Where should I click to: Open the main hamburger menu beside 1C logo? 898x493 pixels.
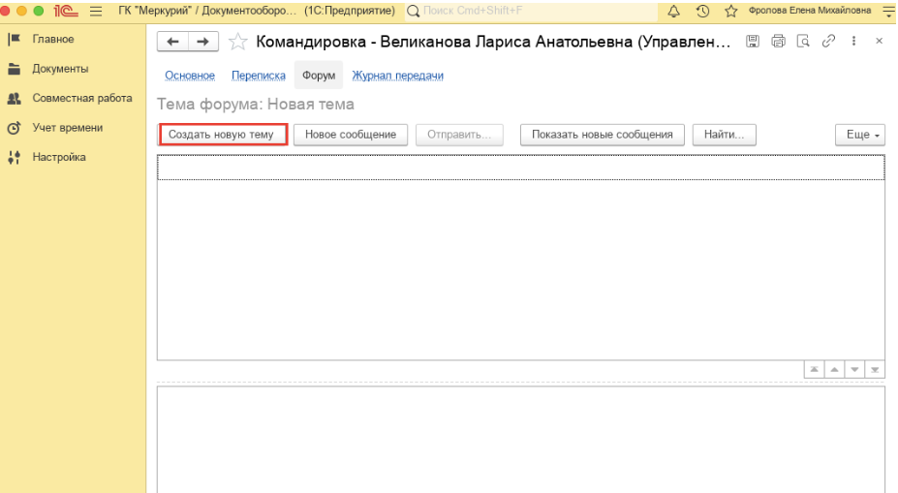(96, 11)
